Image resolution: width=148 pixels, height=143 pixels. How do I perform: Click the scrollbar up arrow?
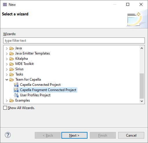pyautogui.click(x=142, y=48)
